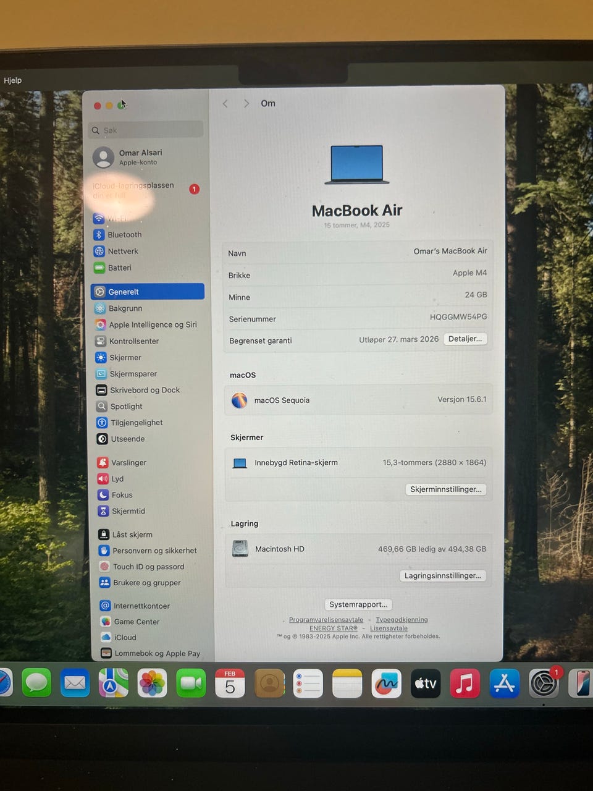Open Skjerminnstillinger... button

click(445, 489)
